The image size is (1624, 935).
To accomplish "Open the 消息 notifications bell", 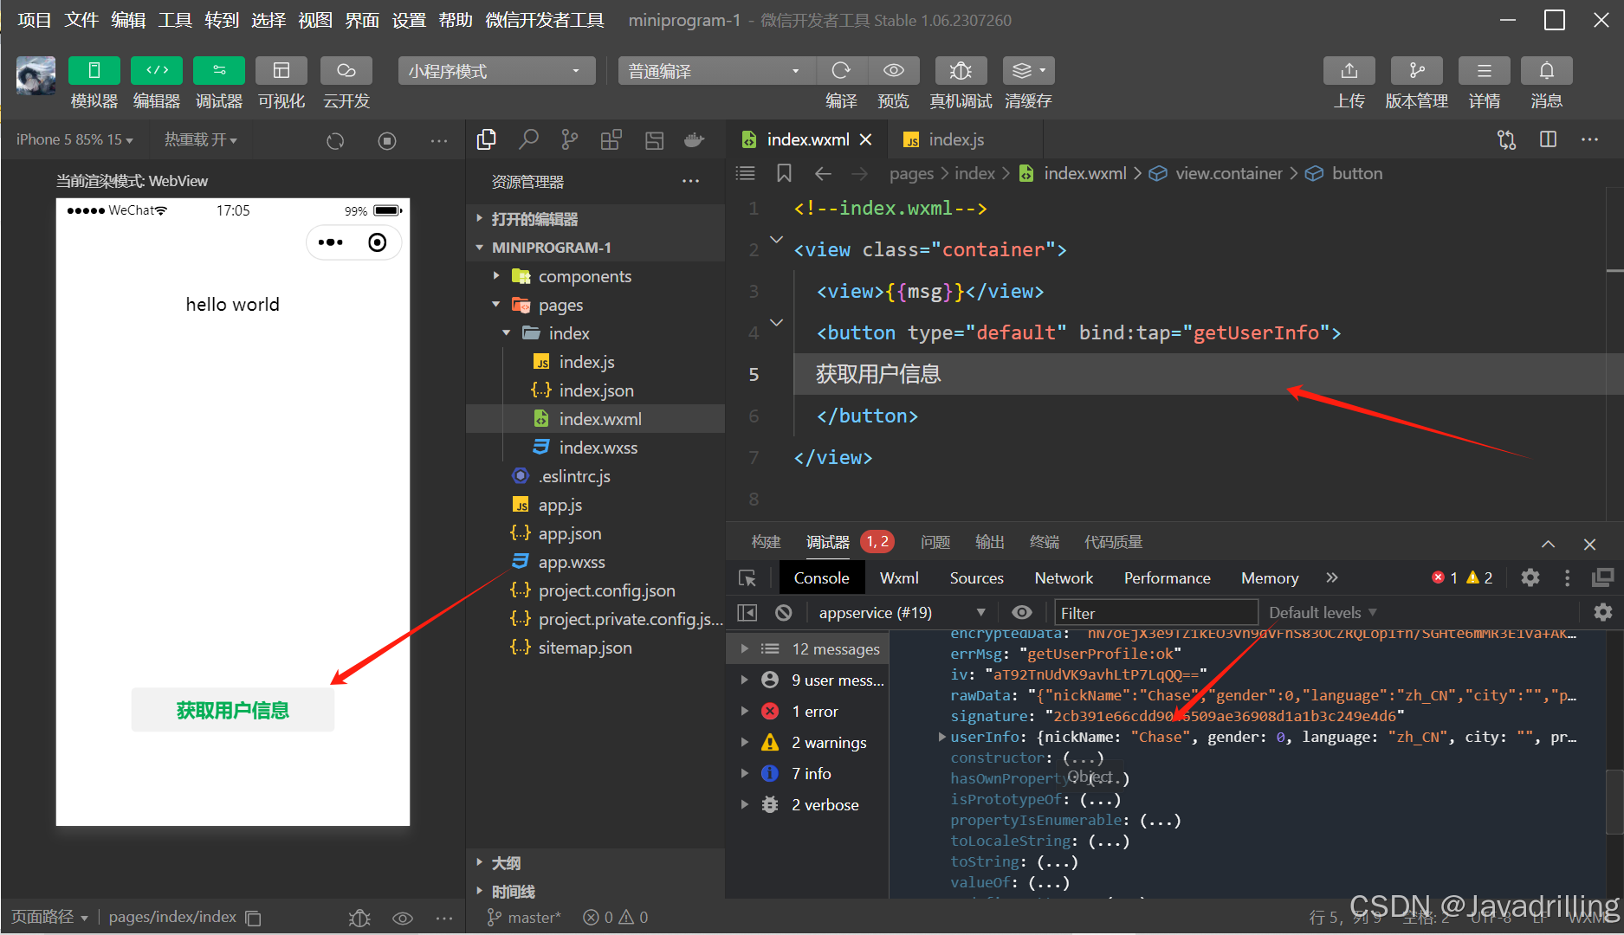I will [1547, 71].
